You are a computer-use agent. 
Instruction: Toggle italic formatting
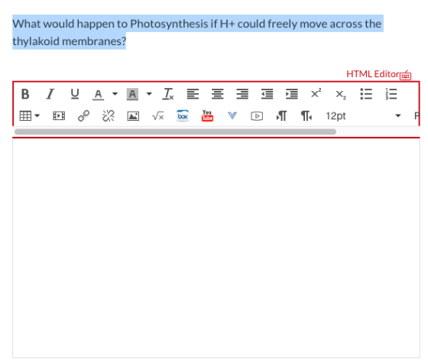[x=50, y=94]
